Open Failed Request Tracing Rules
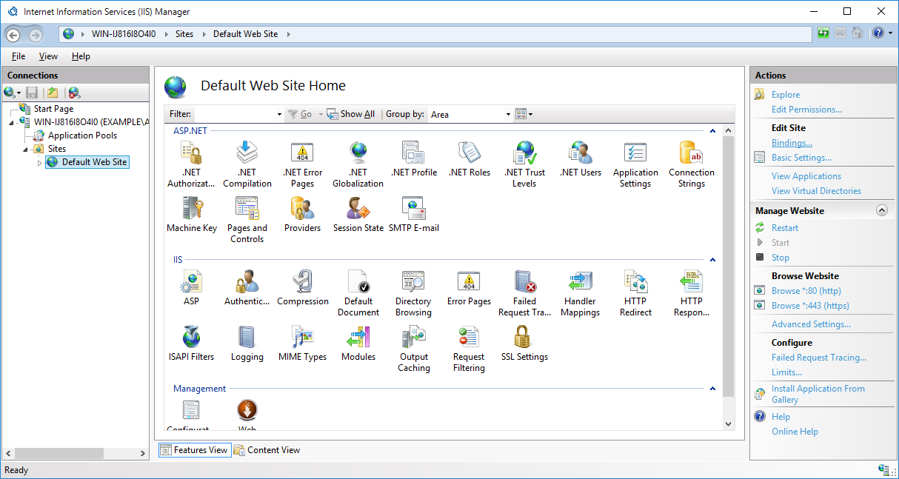899x479 pixels. pos(524,293)
